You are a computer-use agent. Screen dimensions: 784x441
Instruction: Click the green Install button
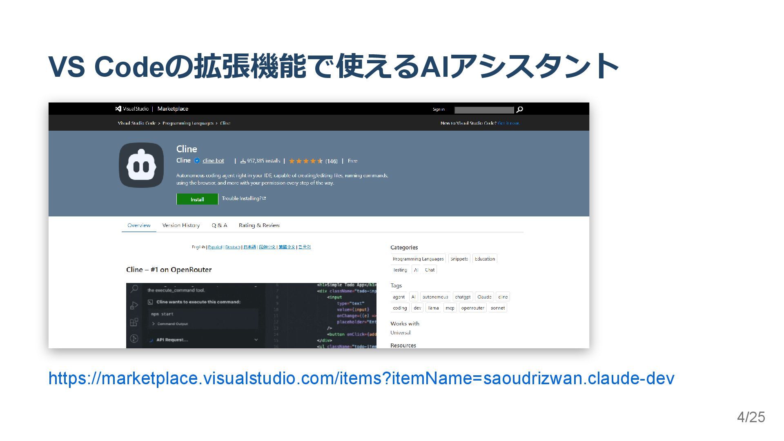[x=197, y=199]
